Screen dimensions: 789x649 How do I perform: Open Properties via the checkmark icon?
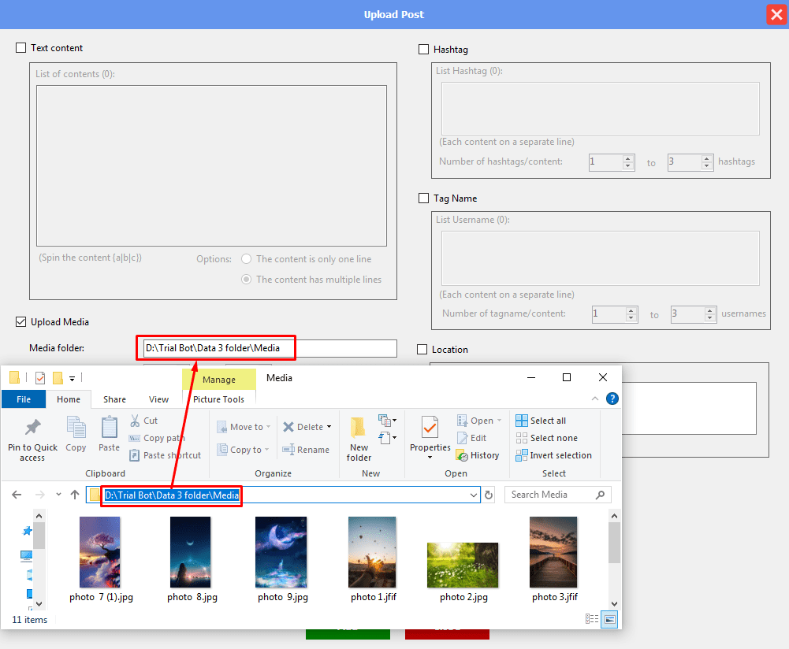(x=430, y=428)
